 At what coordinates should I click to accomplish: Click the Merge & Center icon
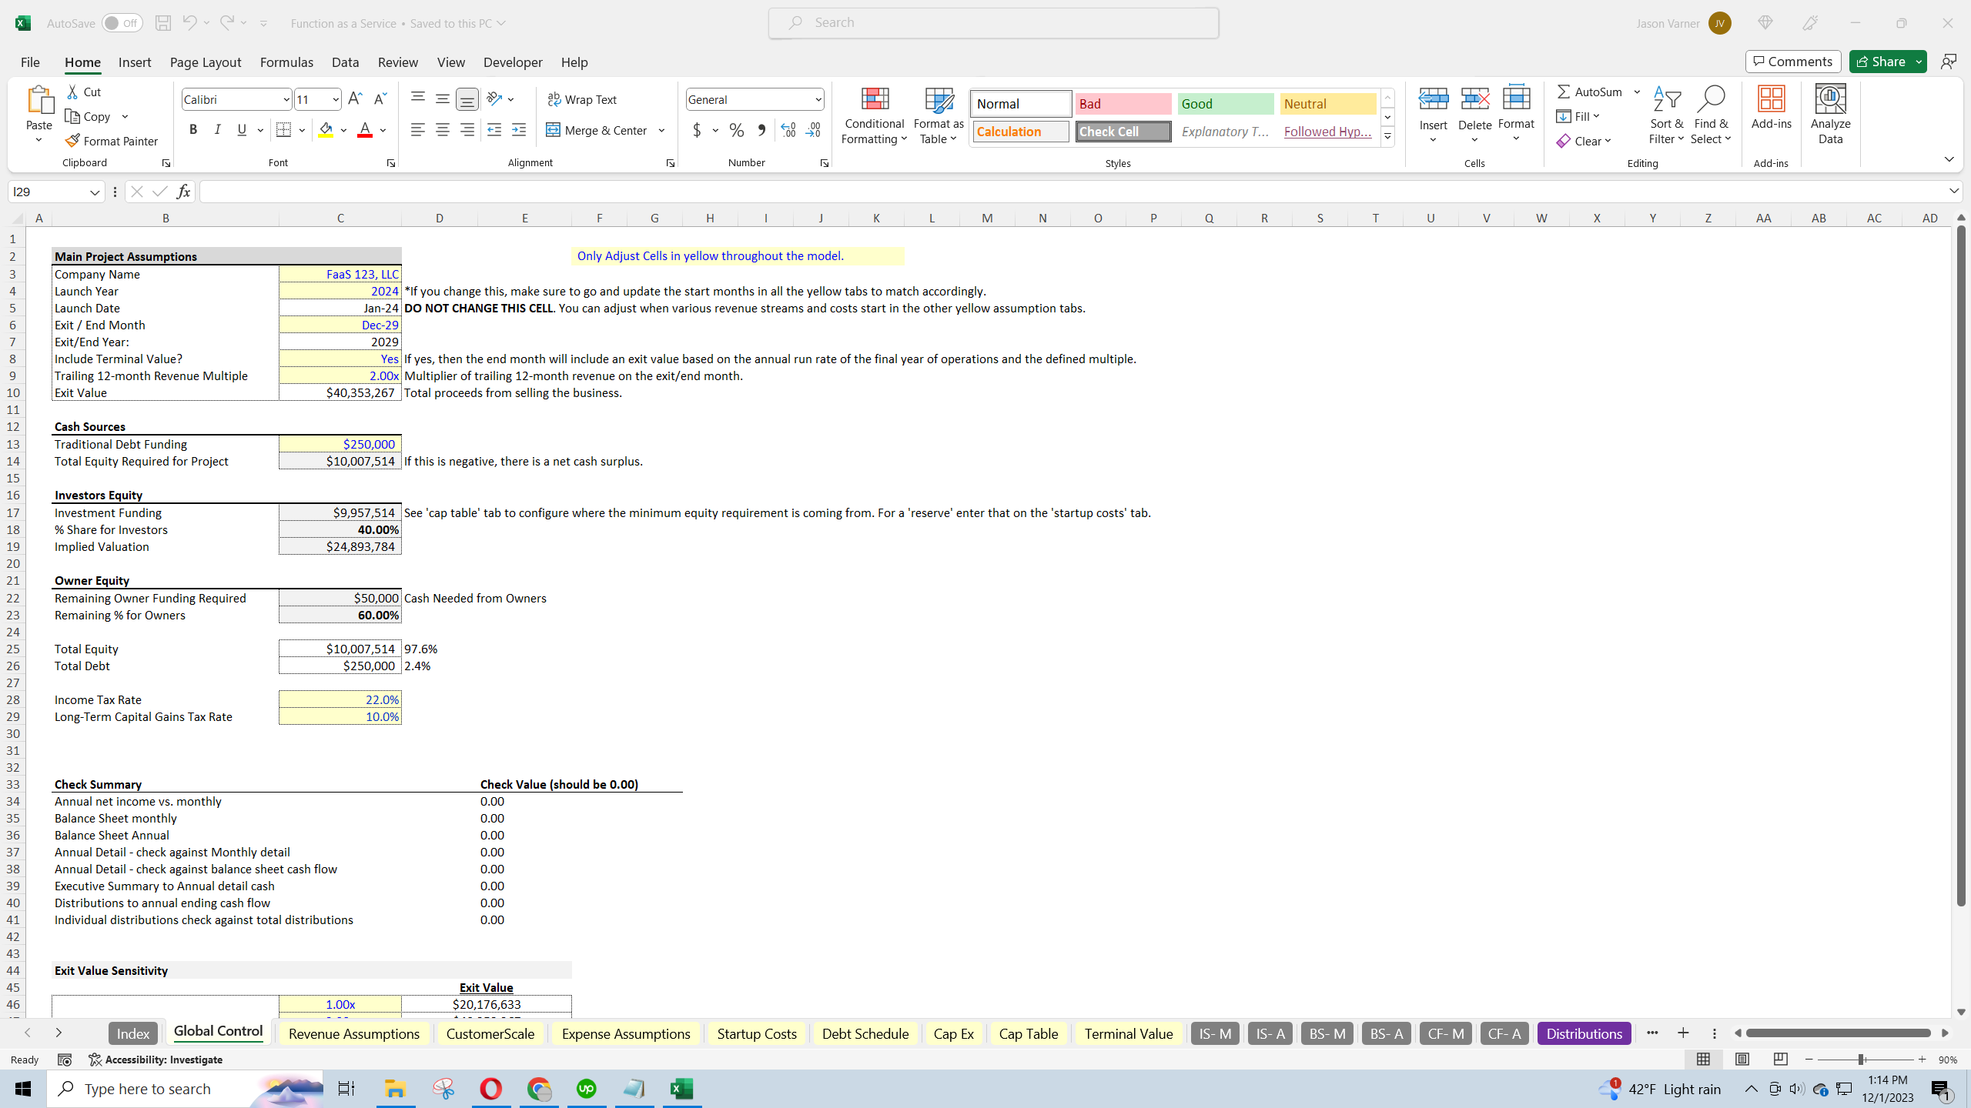(553, 130)
